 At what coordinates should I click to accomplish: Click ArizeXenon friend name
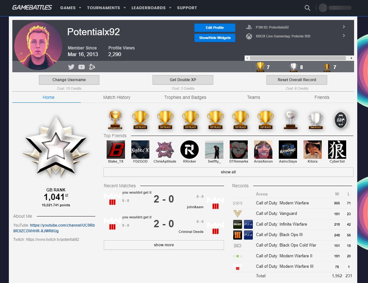pos(263,162)
